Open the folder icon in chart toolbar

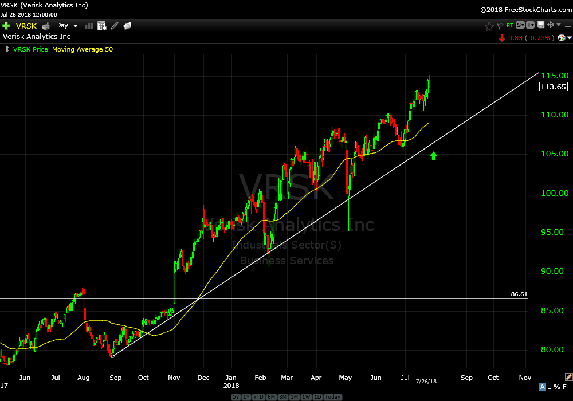tap(127, 26)
